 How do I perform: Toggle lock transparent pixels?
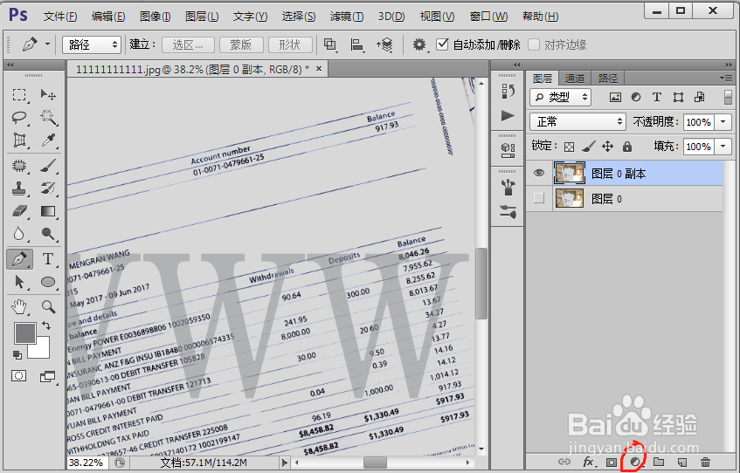pos(570,147)
